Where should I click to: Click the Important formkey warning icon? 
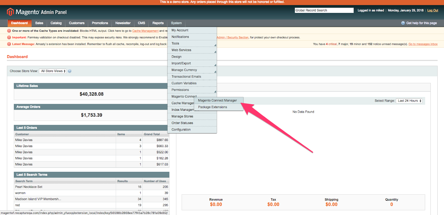click(9, 37)
